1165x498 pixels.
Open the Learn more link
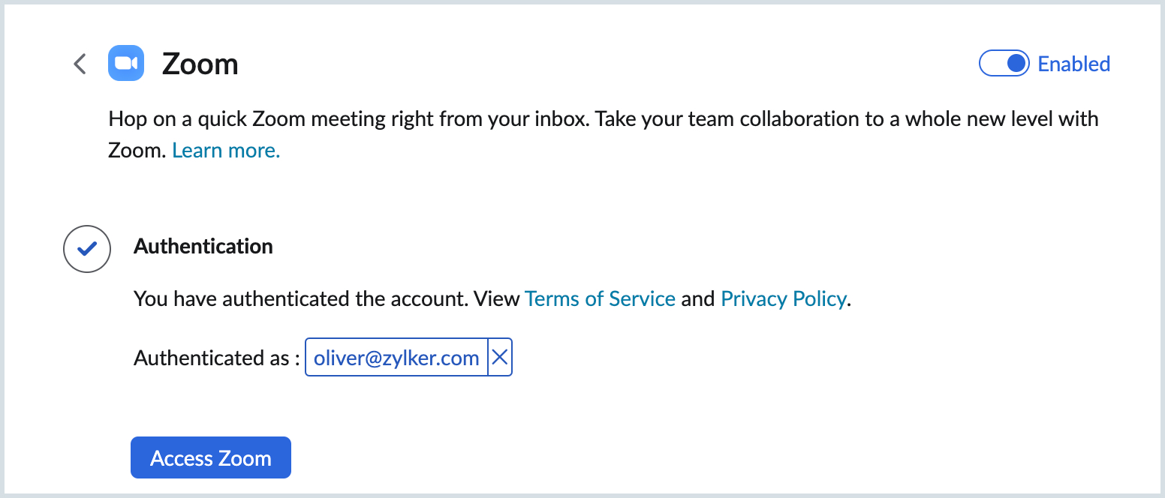pos(226,151)
